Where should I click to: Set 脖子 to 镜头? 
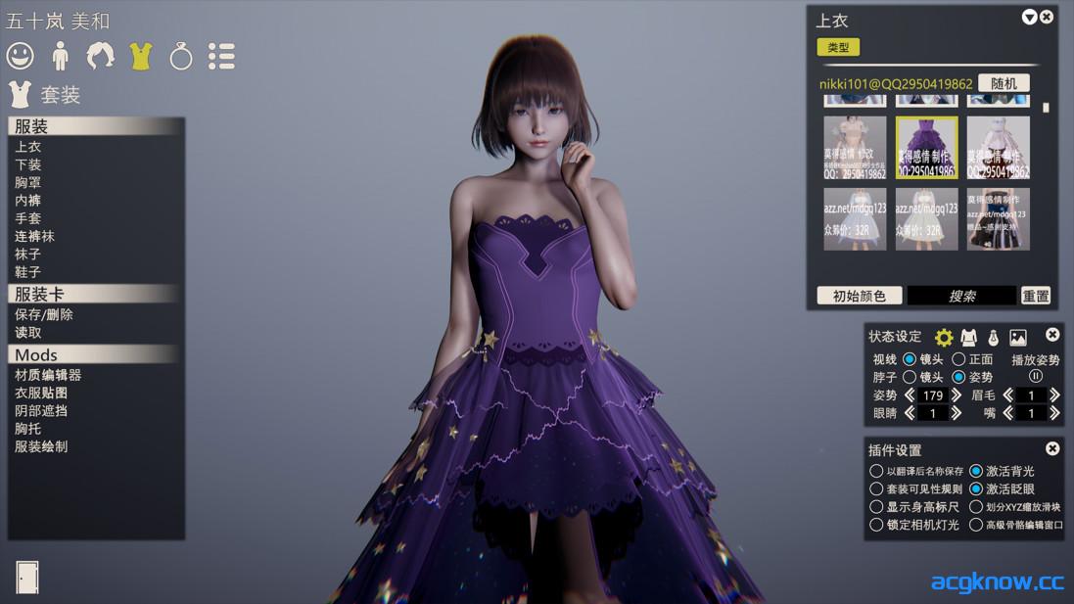pyautogui.click(x=909, y=377)
